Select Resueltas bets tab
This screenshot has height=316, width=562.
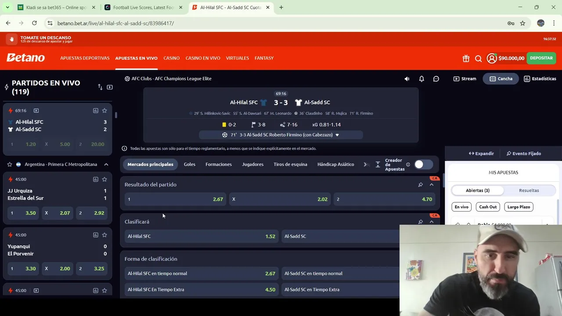[529, 190]
